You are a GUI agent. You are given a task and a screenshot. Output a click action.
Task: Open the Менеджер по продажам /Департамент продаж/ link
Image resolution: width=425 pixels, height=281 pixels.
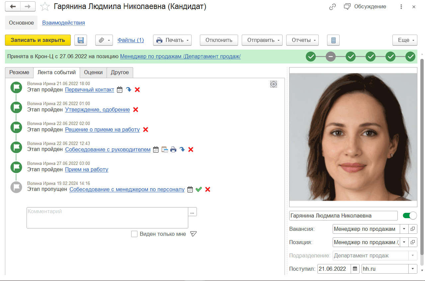(x=180, y=57)
